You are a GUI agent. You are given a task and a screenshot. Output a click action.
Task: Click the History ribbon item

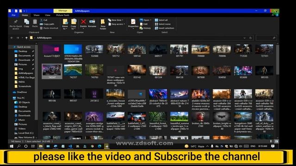tap(145, 28)
